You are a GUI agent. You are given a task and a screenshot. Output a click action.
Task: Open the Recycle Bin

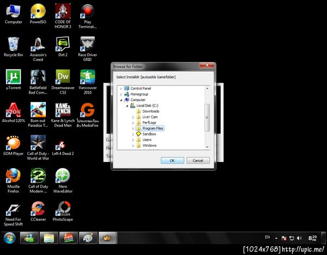click(x=13, y=47)
